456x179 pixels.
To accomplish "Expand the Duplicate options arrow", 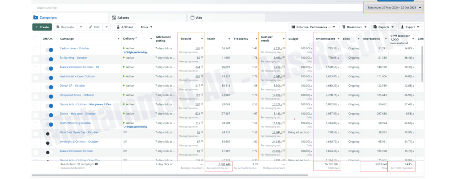I will click(x=81, y=27).
